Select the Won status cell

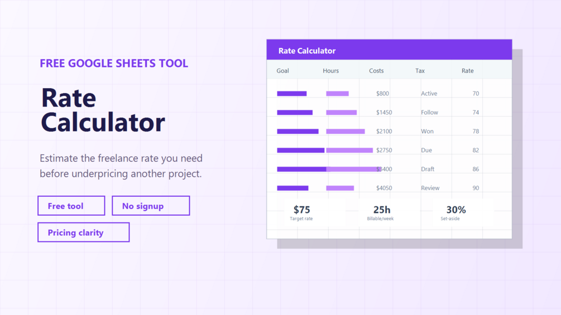(427, 132)
